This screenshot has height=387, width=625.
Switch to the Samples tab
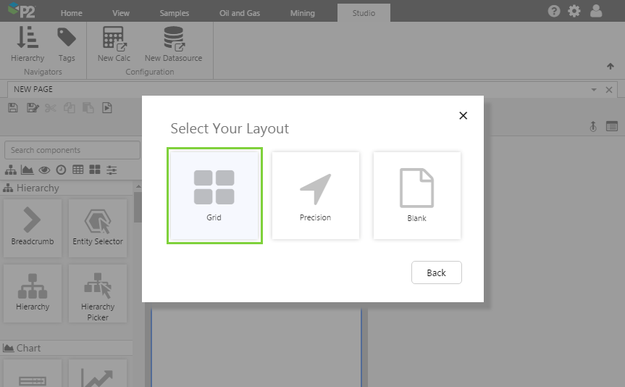[175, 13]
